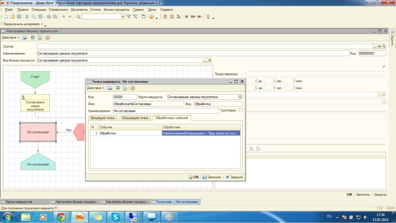Click the M- memory subtract button

(x=200, y=17)
